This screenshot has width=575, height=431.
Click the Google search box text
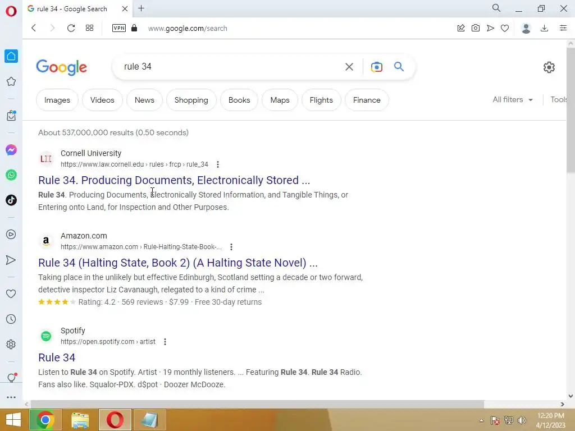[138, 66]
